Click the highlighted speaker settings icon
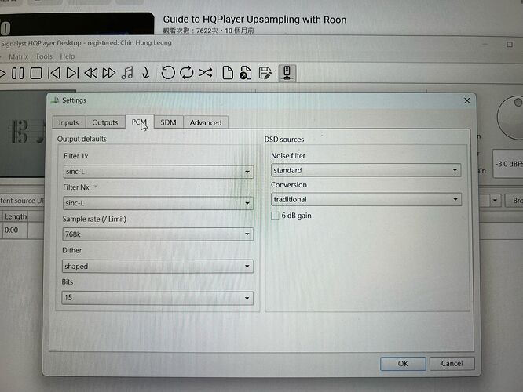The height and width of the screenshot is (392, 523). (287, 73)
